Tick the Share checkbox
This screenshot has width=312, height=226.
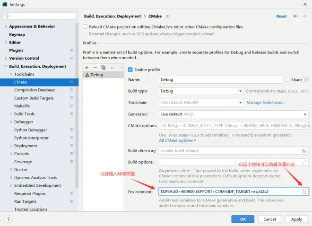pos(287,80)
